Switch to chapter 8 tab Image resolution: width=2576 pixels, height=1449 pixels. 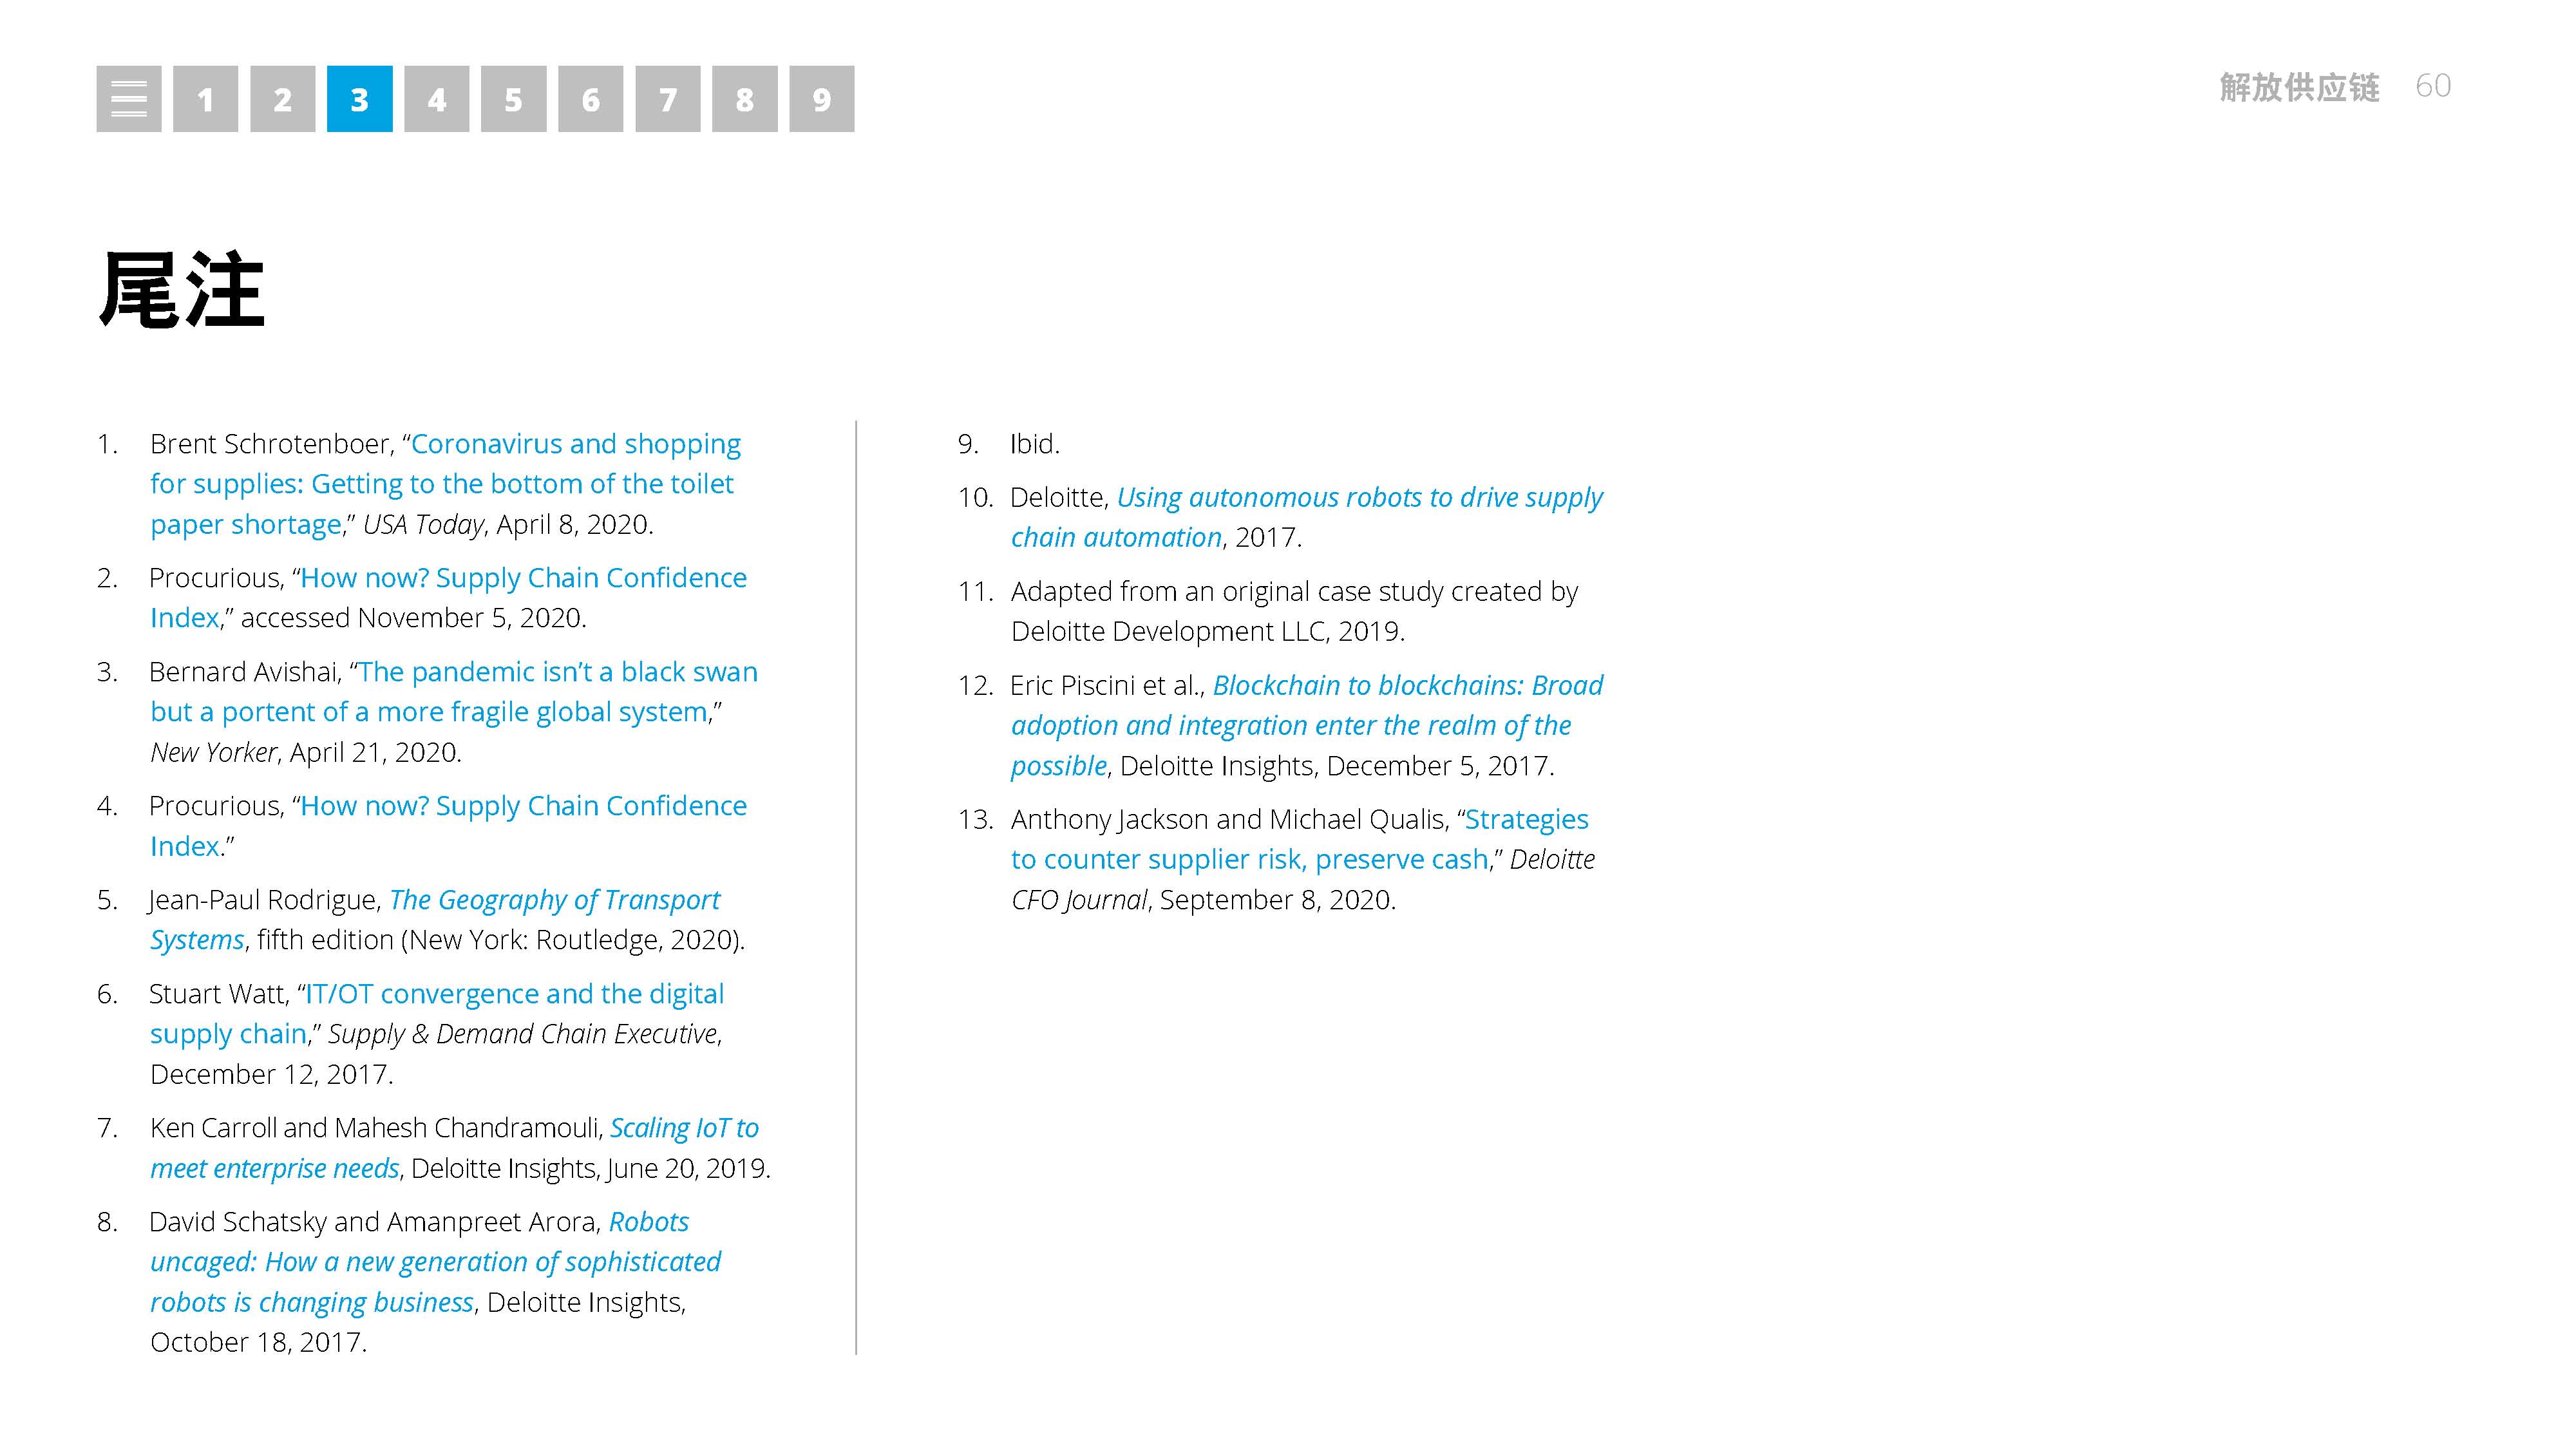tap(745, 99)
